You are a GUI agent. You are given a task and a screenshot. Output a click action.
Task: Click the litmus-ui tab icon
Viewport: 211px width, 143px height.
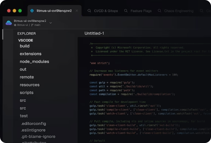click(x=32, y=11)
